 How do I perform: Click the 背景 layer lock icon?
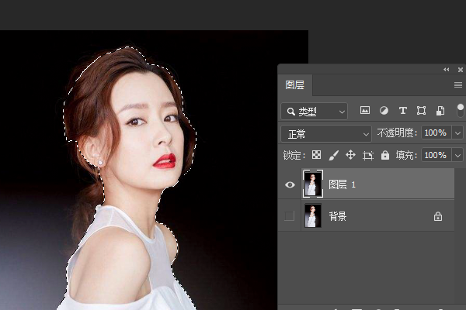click(x=438, y=216)
